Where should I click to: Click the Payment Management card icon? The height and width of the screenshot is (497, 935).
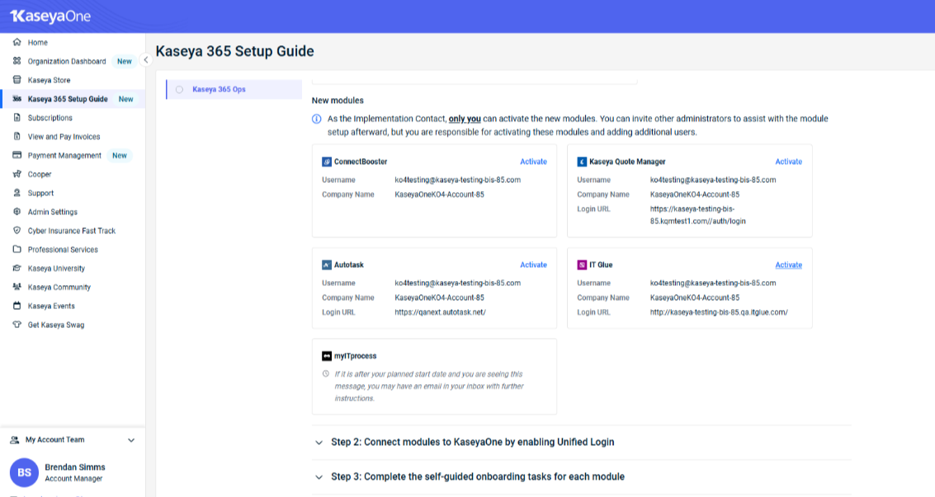pos(17,155)
